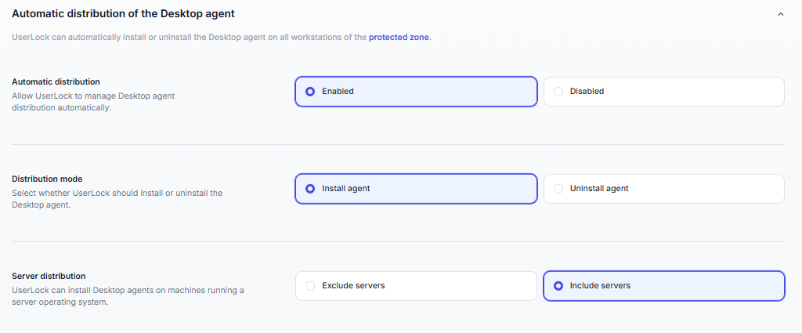Select the Disabled radio option

558,92
